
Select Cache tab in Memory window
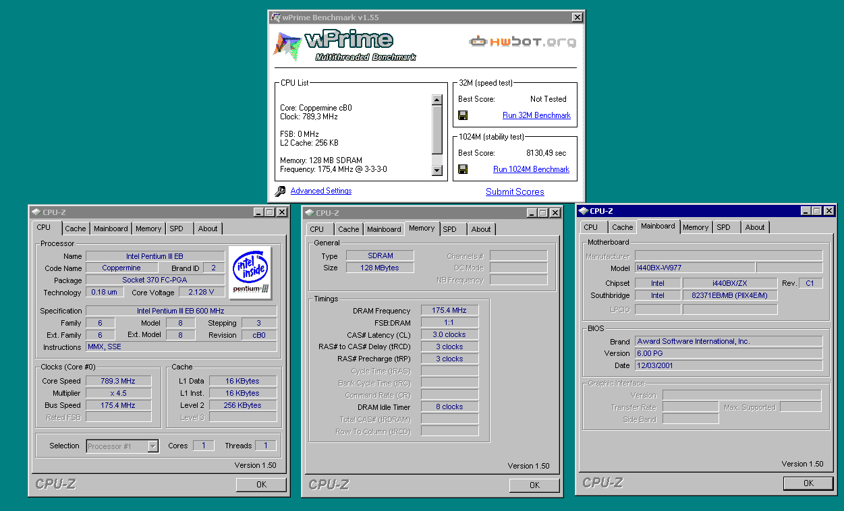(x=349, y=229)
